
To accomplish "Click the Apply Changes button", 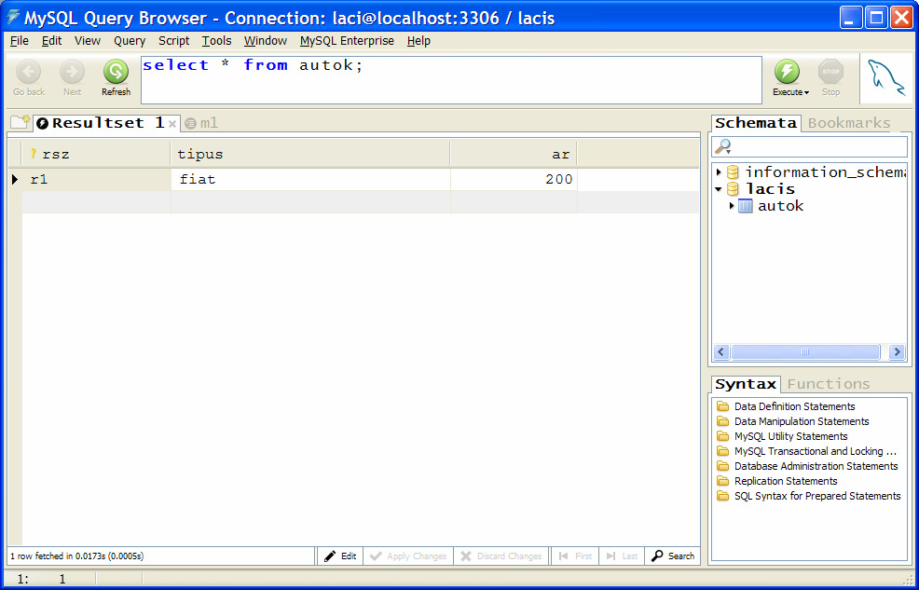I will (408, 556).
